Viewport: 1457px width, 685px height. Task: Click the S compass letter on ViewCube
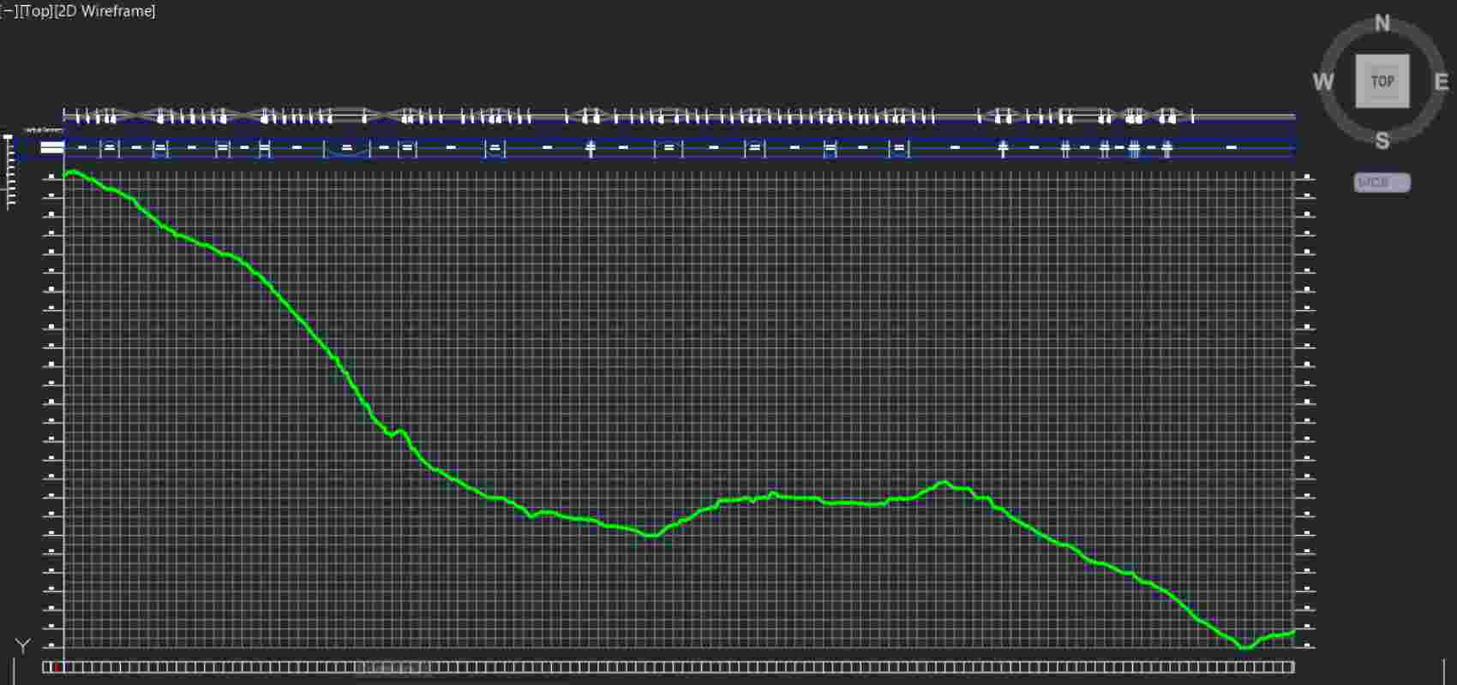1382,140
